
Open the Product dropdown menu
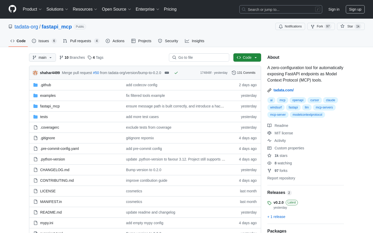[32, 9]
